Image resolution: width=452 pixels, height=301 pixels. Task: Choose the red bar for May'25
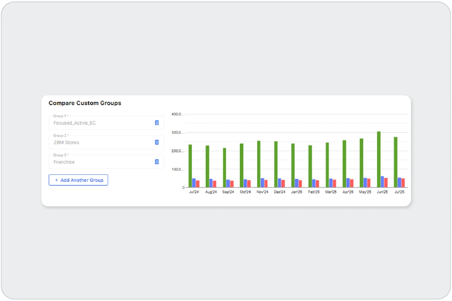[369, 183]
